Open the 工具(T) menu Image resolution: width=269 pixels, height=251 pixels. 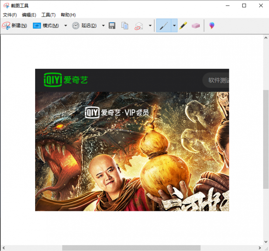48,15
